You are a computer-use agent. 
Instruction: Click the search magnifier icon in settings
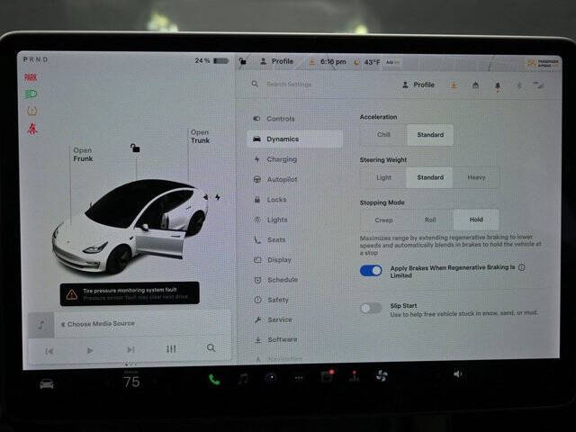(x=255, y=84)
